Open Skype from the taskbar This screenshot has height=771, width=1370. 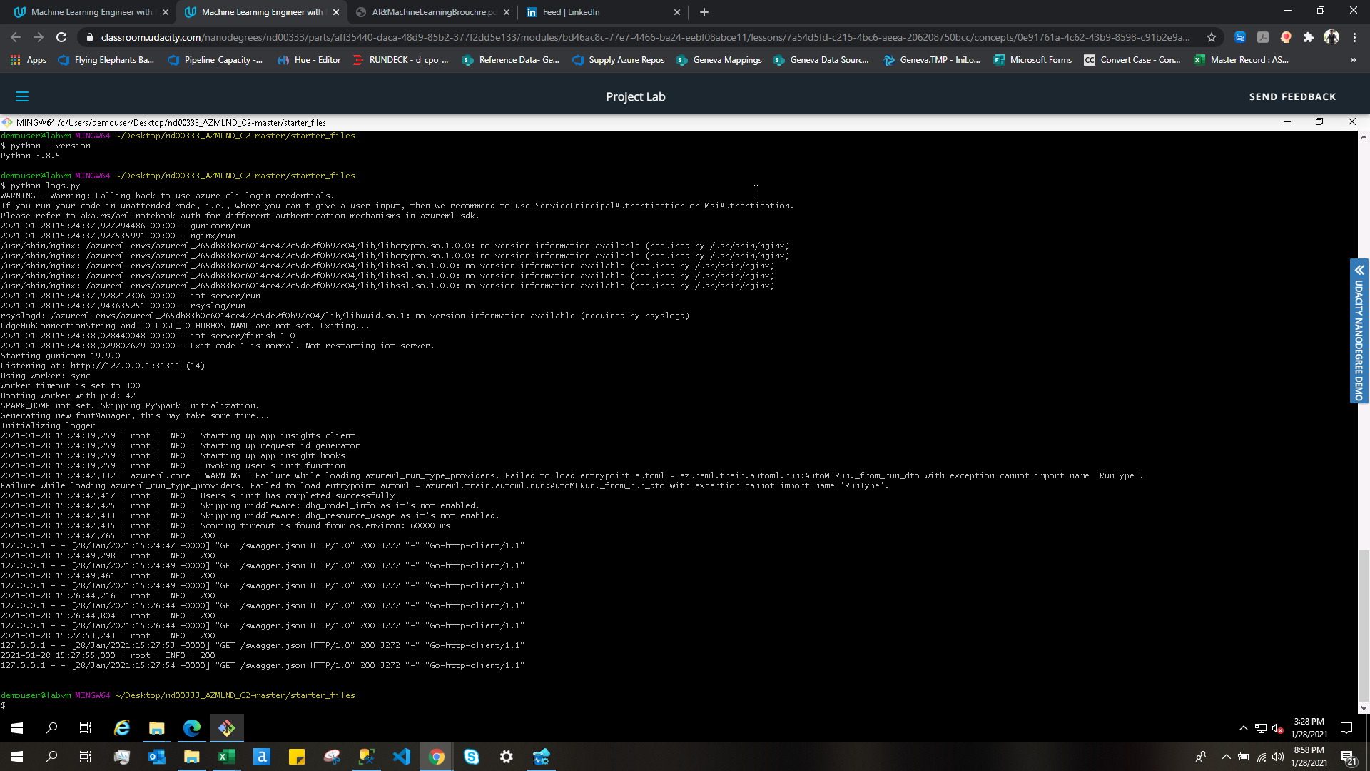tap(472, 757)
